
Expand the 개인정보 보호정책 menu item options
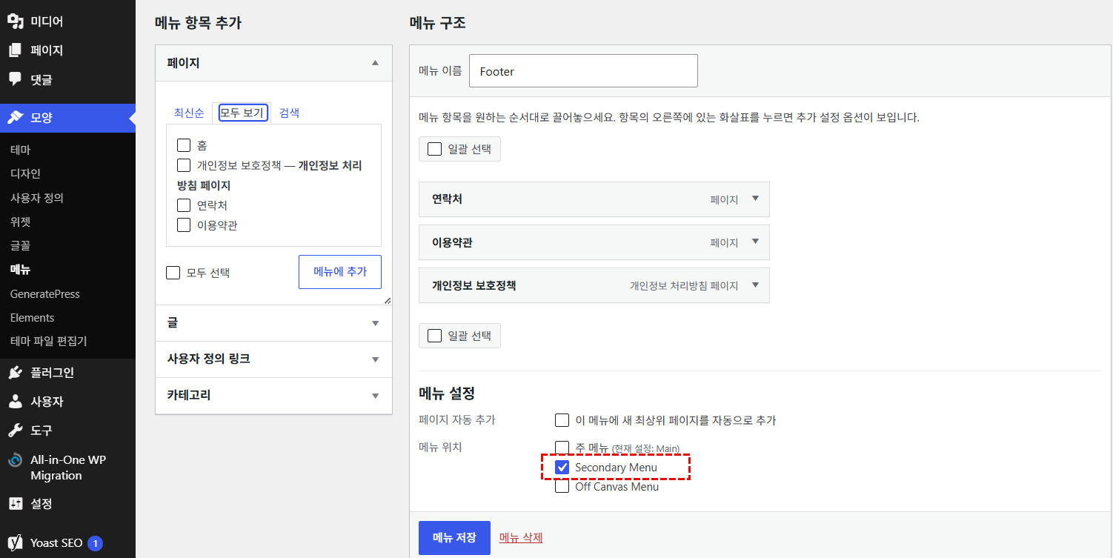click(x=756, y=285)
